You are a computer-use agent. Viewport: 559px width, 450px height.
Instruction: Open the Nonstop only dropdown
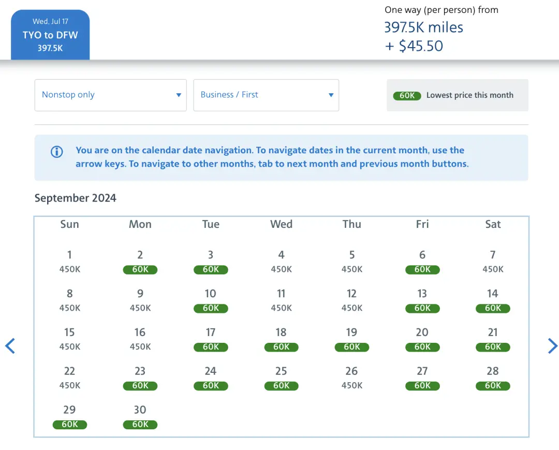(x=110, y=95)
